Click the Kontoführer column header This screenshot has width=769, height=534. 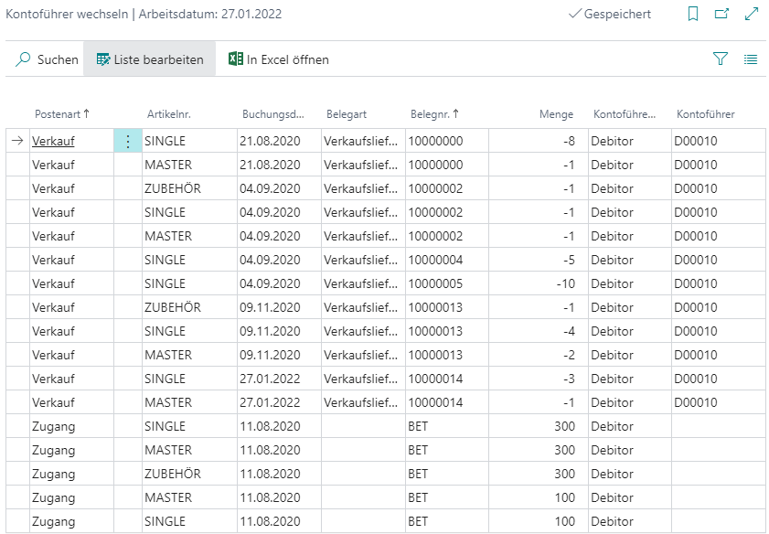click(x=705, y=114)
